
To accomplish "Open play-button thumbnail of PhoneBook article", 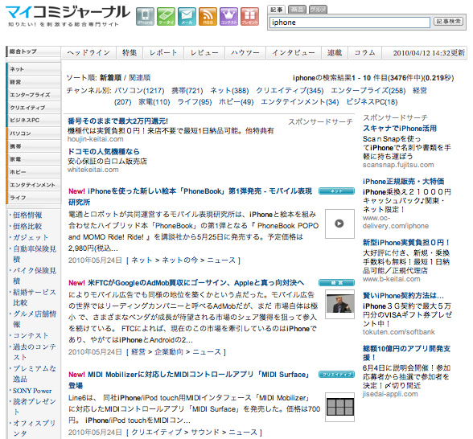I will point(339,224).
